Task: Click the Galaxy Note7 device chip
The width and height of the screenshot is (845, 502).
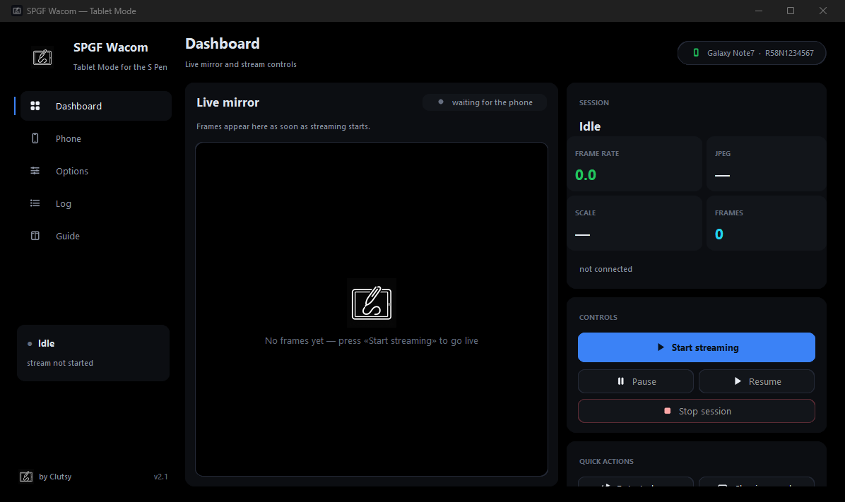Action: click(x=752, y=53)
